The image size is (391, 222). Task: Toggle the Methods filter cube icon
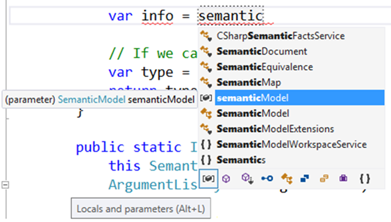[x=226, y=179]
